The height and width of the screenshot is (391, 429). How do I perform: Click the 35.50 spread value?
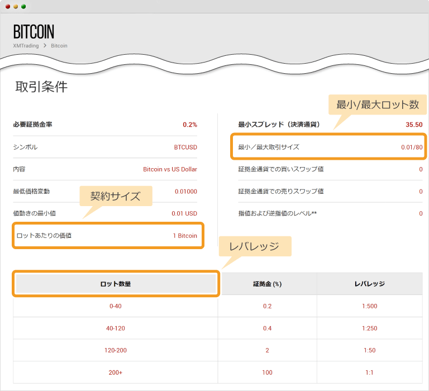414,125
